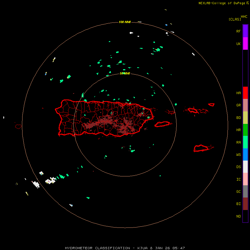This screenshot has height=250, width=250.
Task: Click the '8 JAN 26' date in caption
Action: point(160,248)
